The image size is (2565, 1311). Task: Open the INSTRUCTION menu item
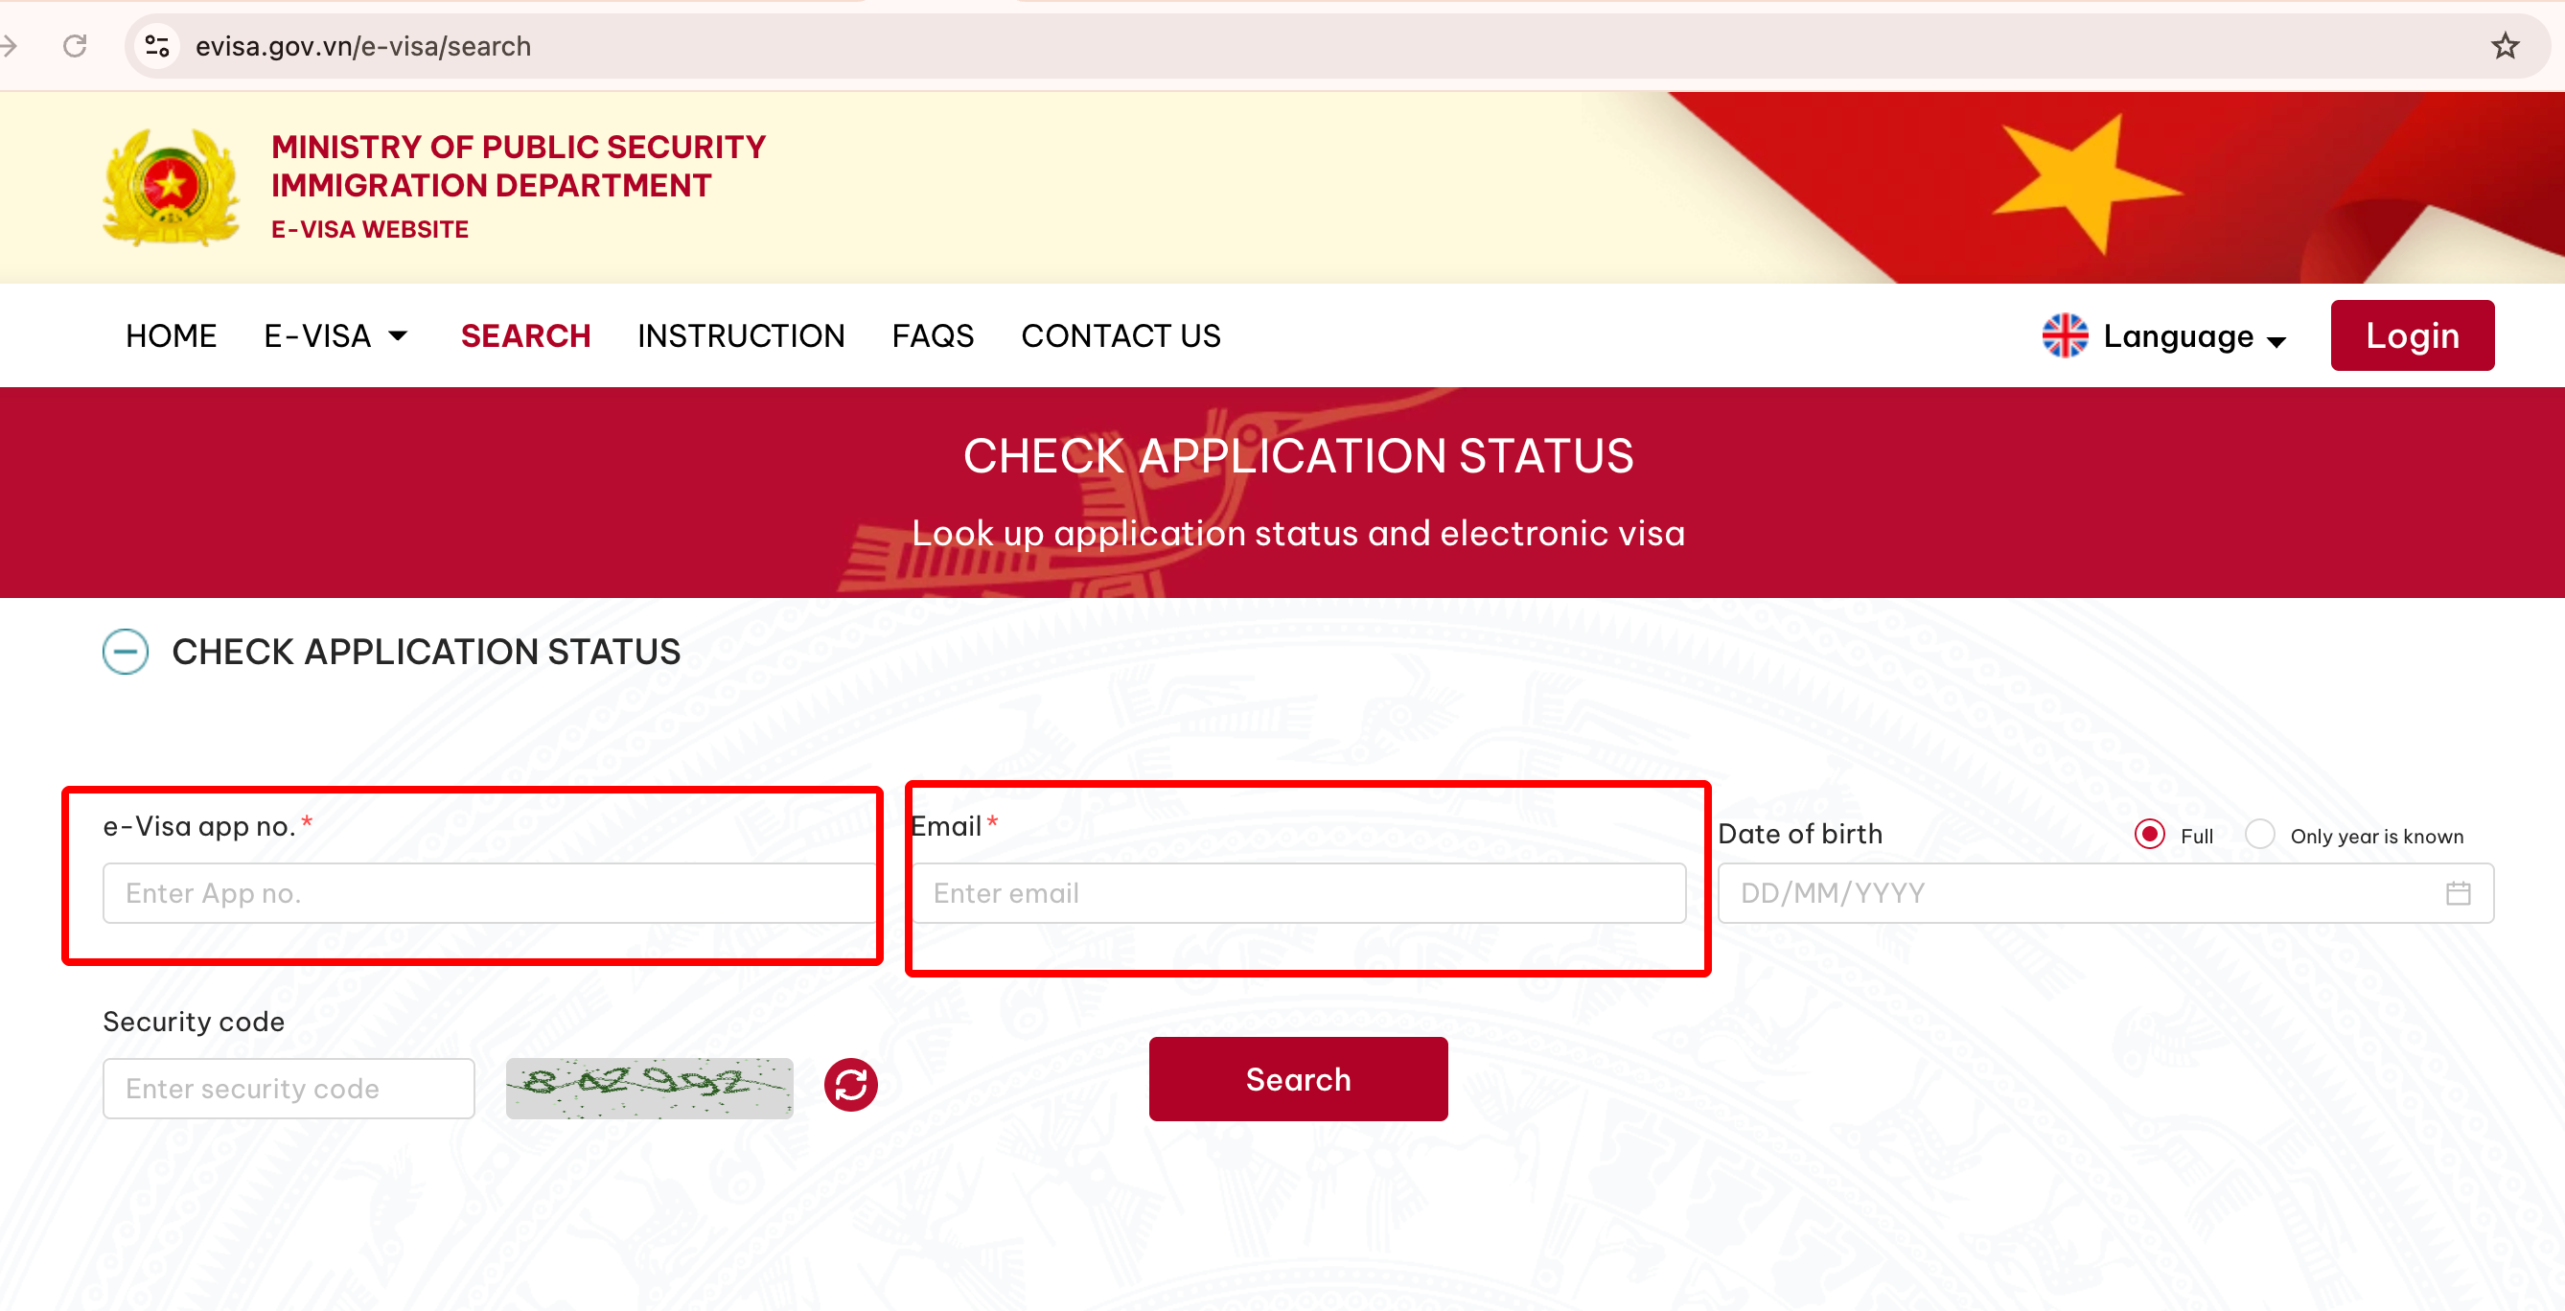pyautogui.click(x=741, y=336)
